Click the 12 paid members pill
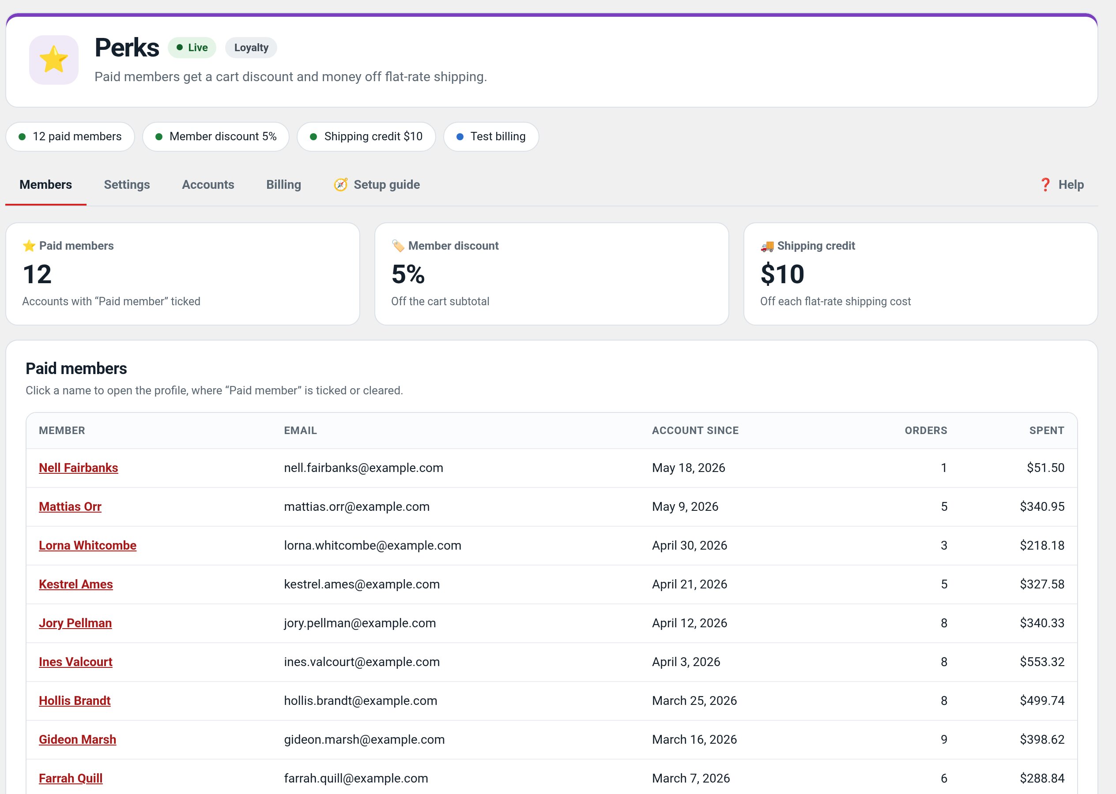 coord(70,136)
